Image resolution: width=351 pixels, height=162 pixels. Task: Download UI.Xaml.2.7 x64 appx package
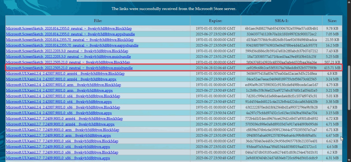pos(58,147)
